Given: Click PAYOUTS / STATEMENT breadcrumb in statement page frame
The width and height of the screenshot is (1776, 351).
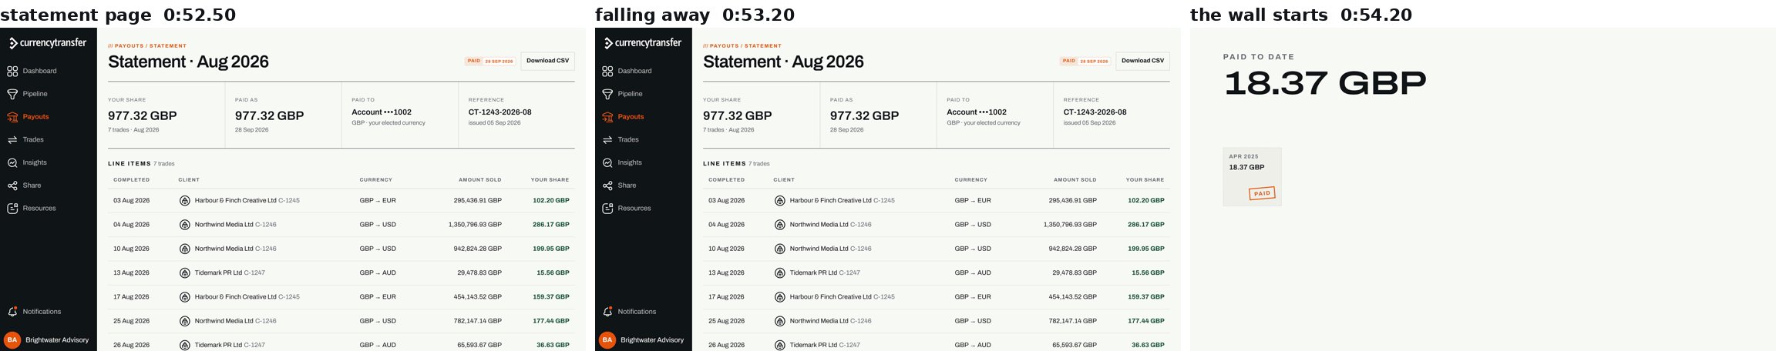Looking at the screenshot, I should (x=147, y=46).
